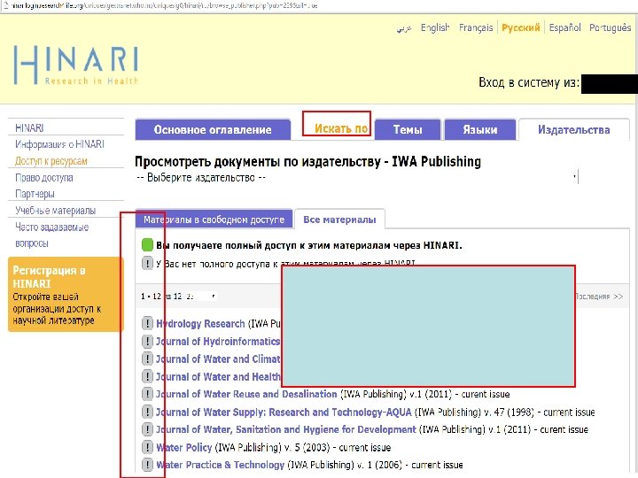The image size is (638, 478).
Task: Switch language to Русский
Action: click(x=520, y=27)
